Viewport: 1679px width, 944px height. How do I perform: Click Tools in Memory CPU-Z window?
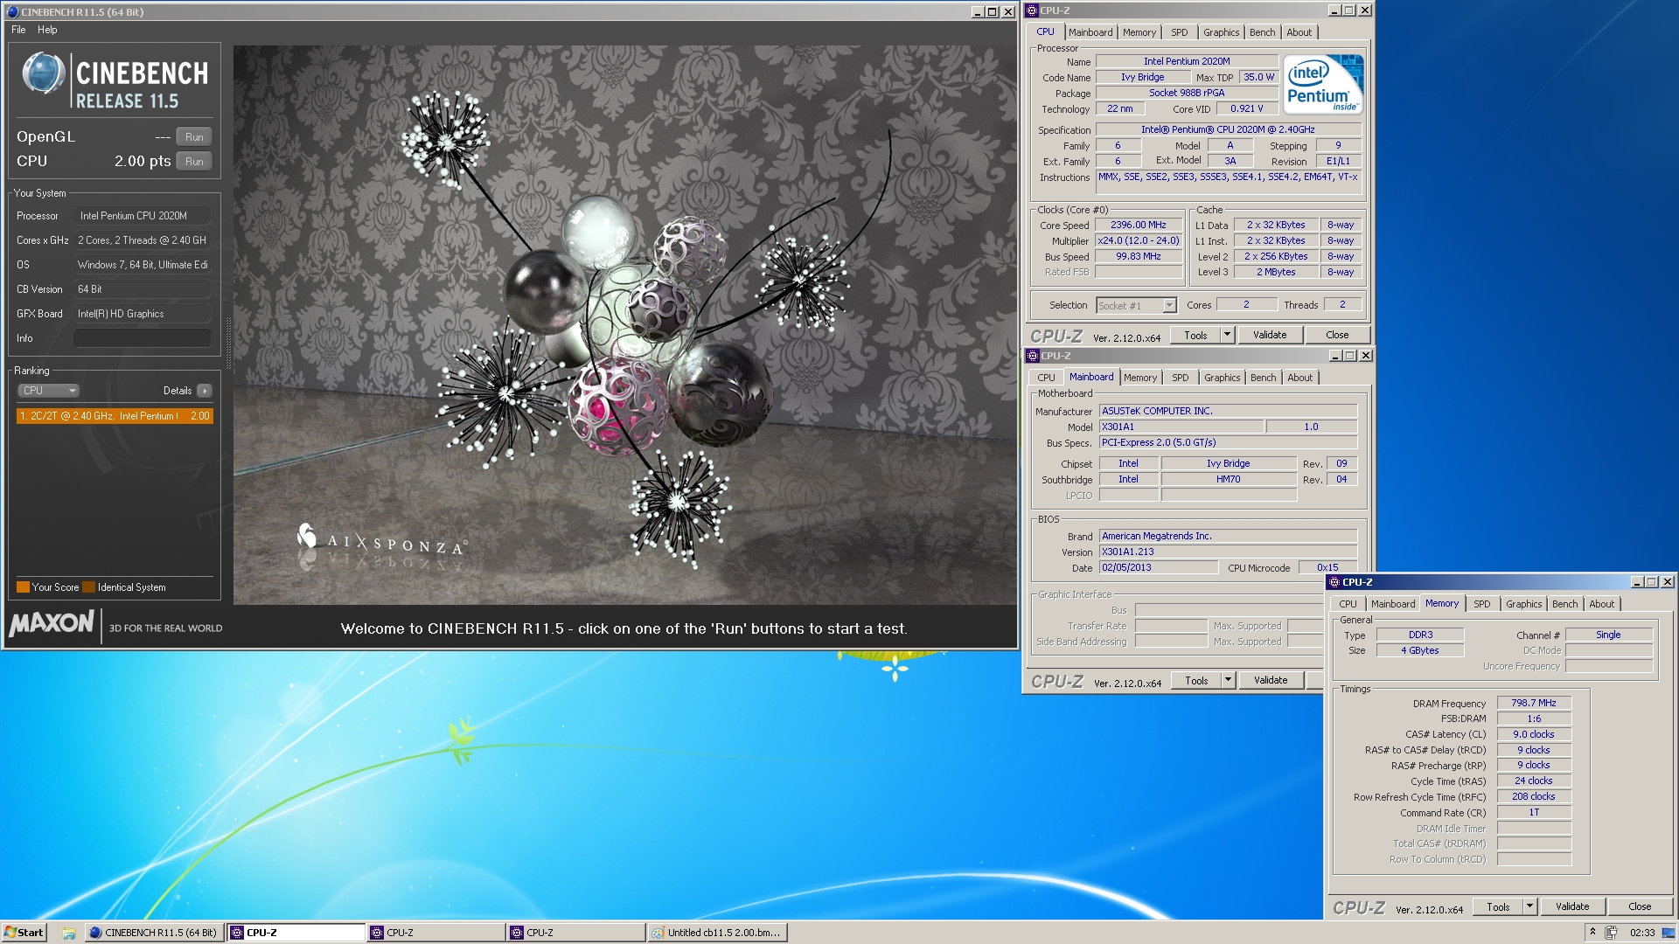[1498, 907]
